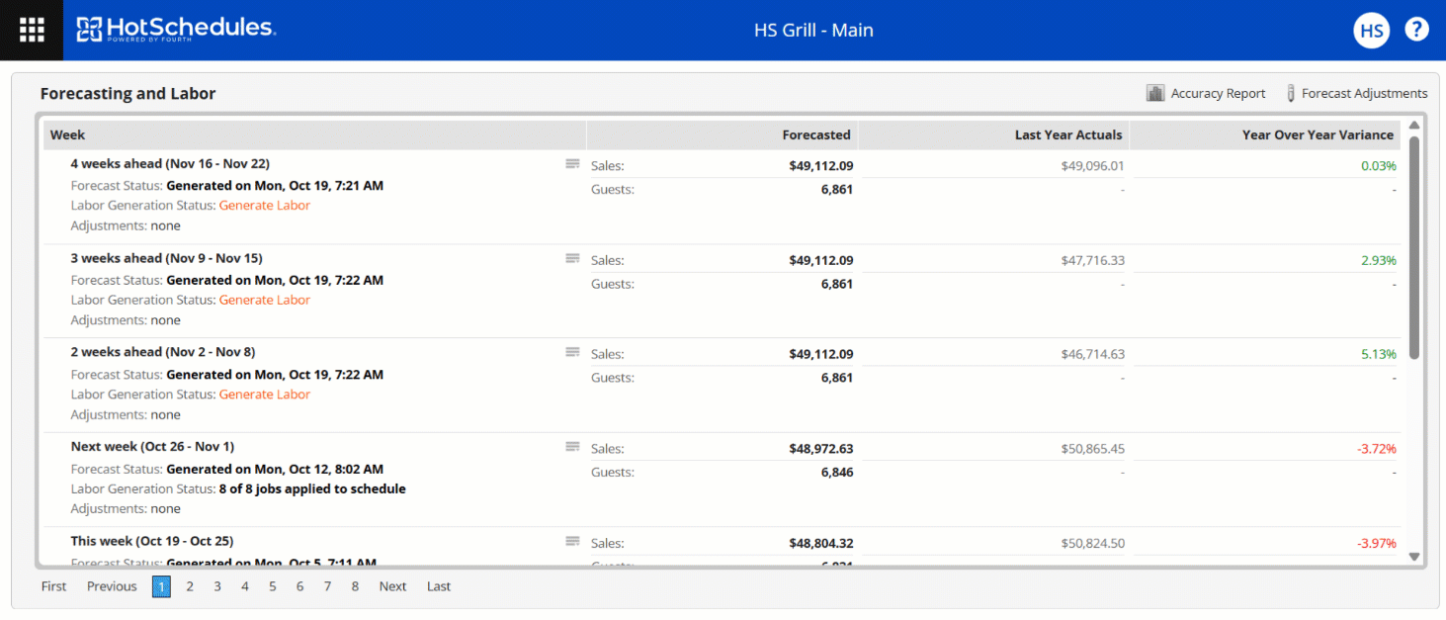Jump to page 2
The height and width of the screenshot is (620, 1446).
click(x=190, y=586)
